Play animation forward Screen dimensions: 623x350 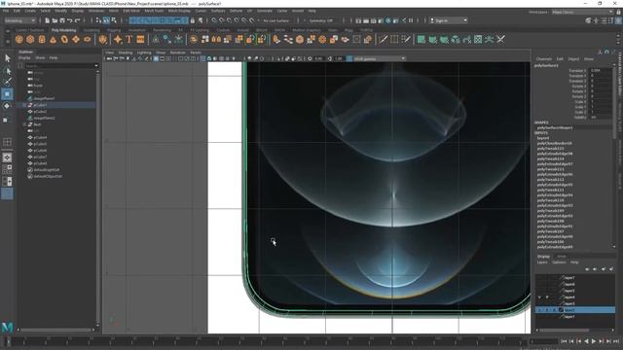594,341
